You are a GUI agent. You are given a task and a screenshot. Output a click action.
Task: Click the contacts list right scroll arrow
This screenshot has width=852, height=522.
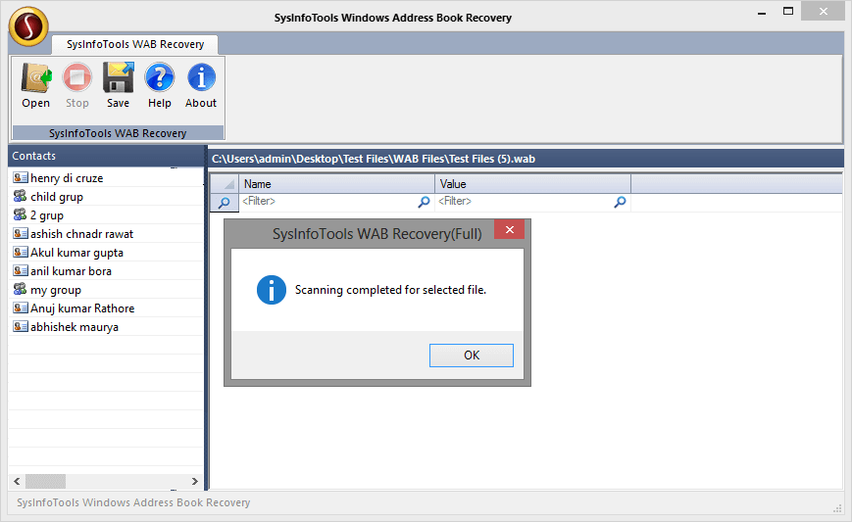(x=194, y=481)
